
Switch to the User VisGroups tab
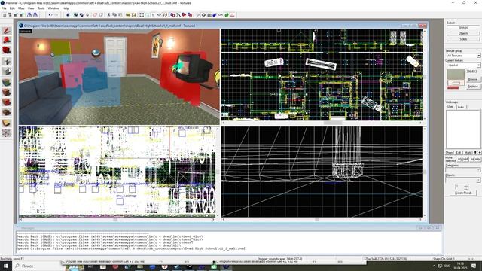450,107
